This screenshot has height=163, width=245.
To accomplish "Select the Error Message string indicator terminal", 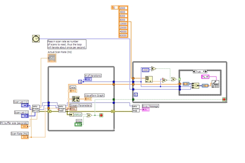I will (146, 110).
